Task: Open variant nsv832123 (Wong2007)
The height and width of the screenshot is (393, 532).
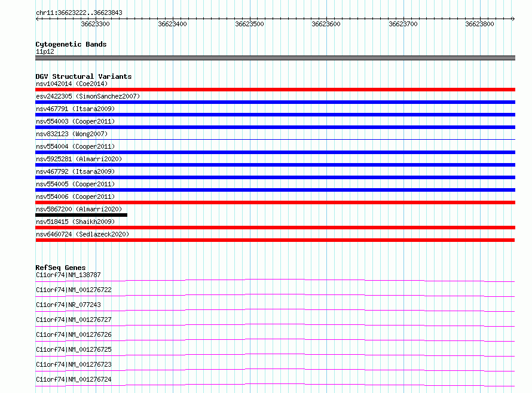Action: point(72,134)
